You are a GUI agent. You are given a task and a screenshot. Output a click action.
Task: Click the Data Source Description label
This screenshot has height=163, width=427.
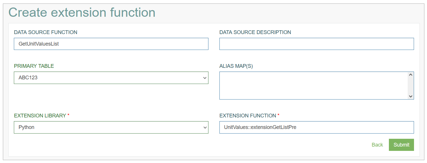[x=255, y=32]
